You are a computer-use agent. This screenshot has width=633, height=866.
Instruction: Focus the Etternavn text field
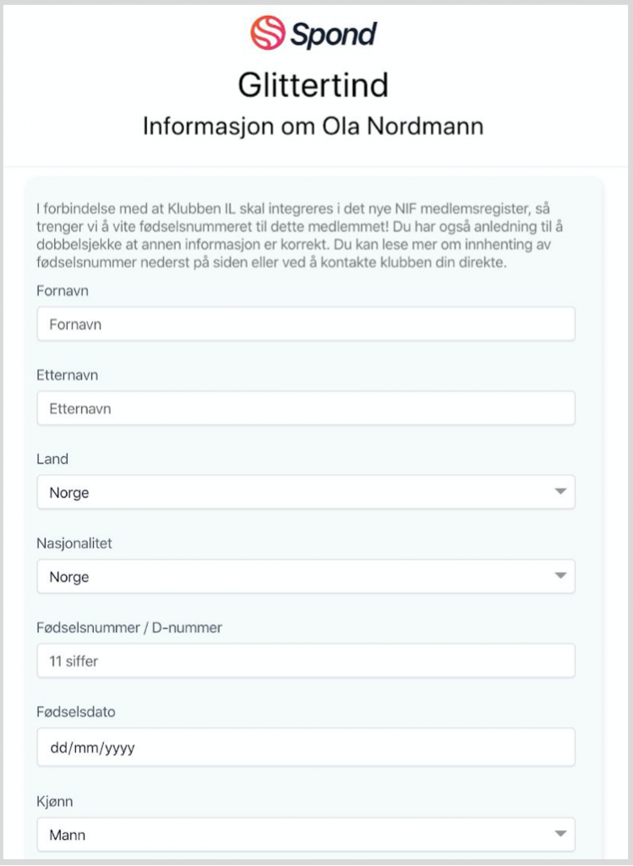tap(306, 408)
